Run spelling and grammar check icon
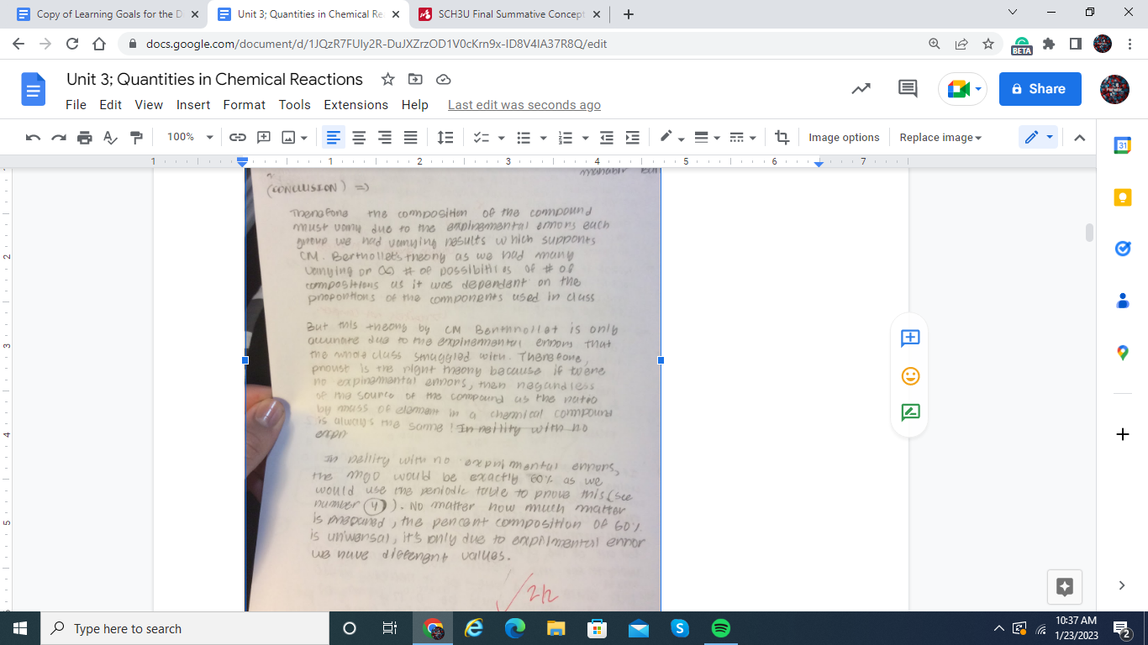Viewport: 1148px width, 645px height. tap(110, 138)
